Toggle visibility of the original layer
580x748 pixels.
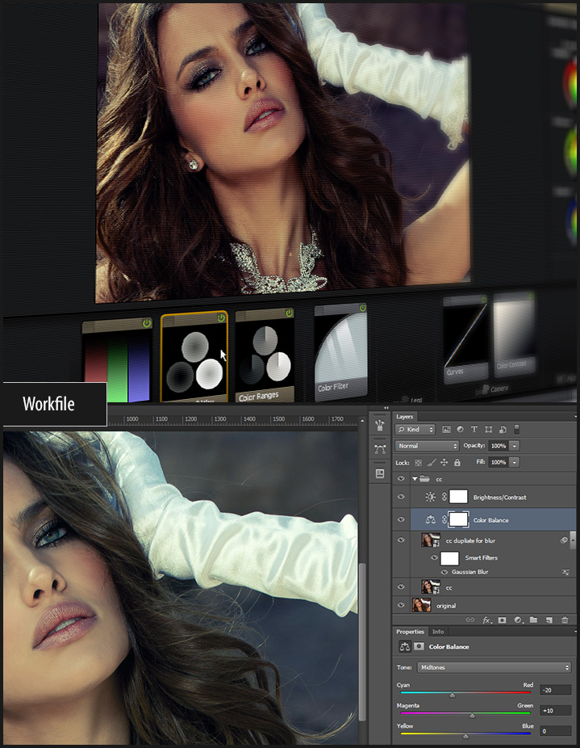click(401, 605)
